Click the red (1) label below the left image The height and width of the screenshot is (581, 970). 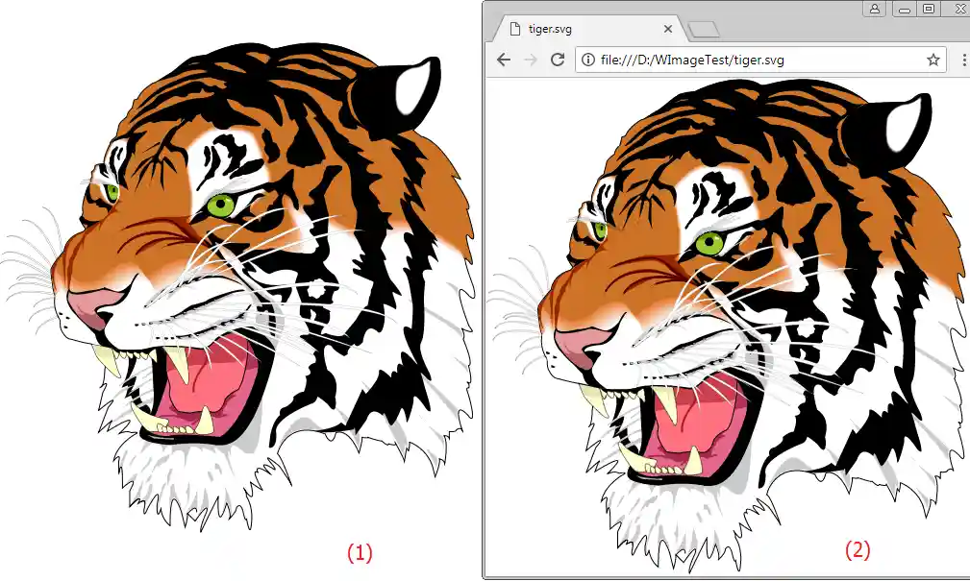pos(360,553)
